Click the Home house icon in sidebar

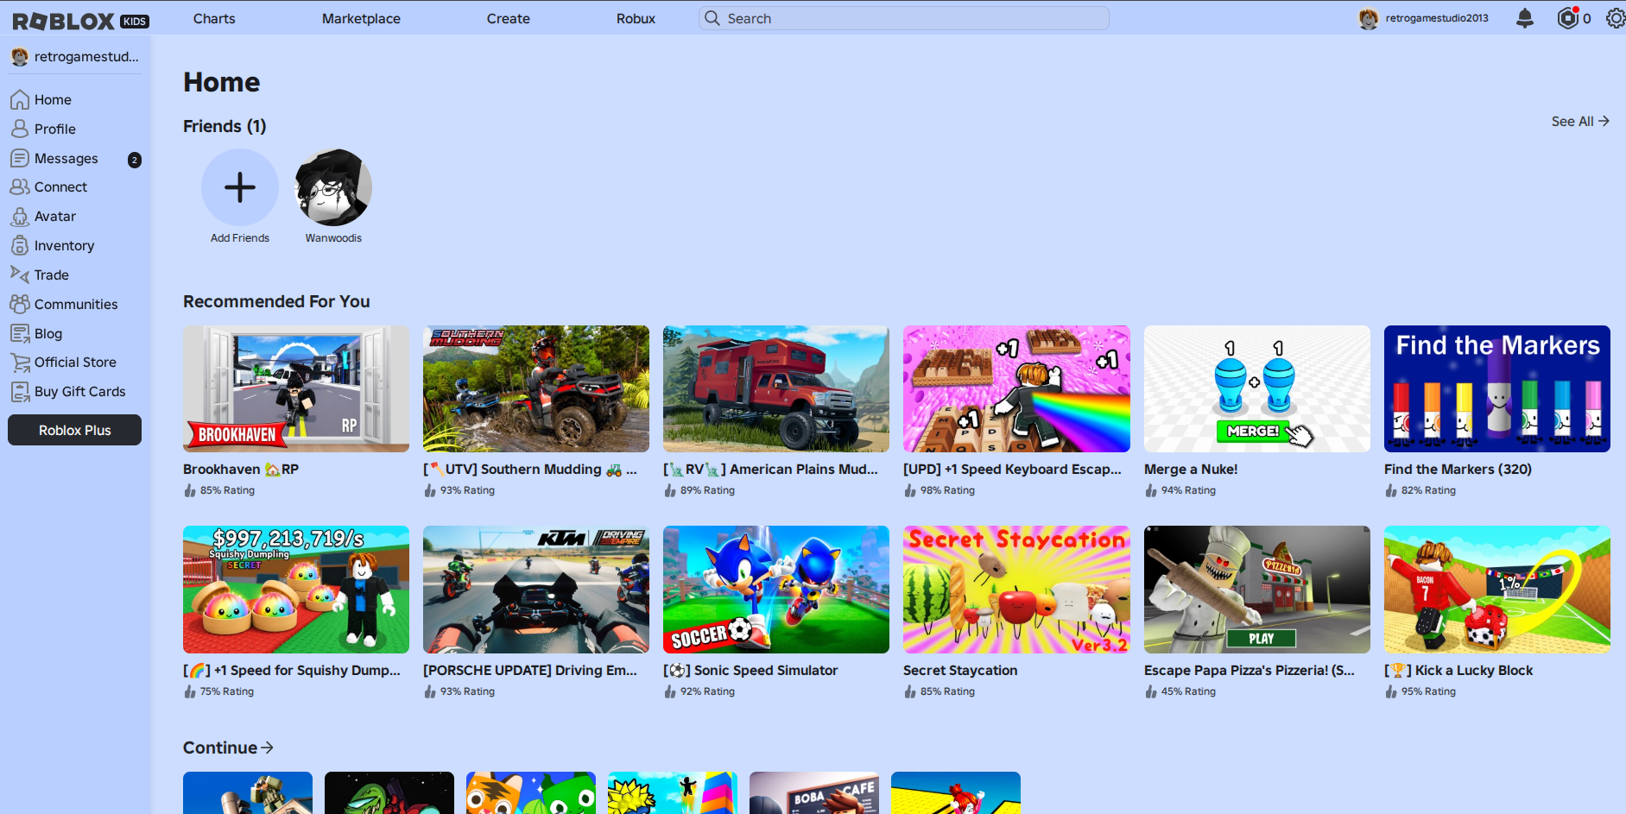tap(20, 100)
